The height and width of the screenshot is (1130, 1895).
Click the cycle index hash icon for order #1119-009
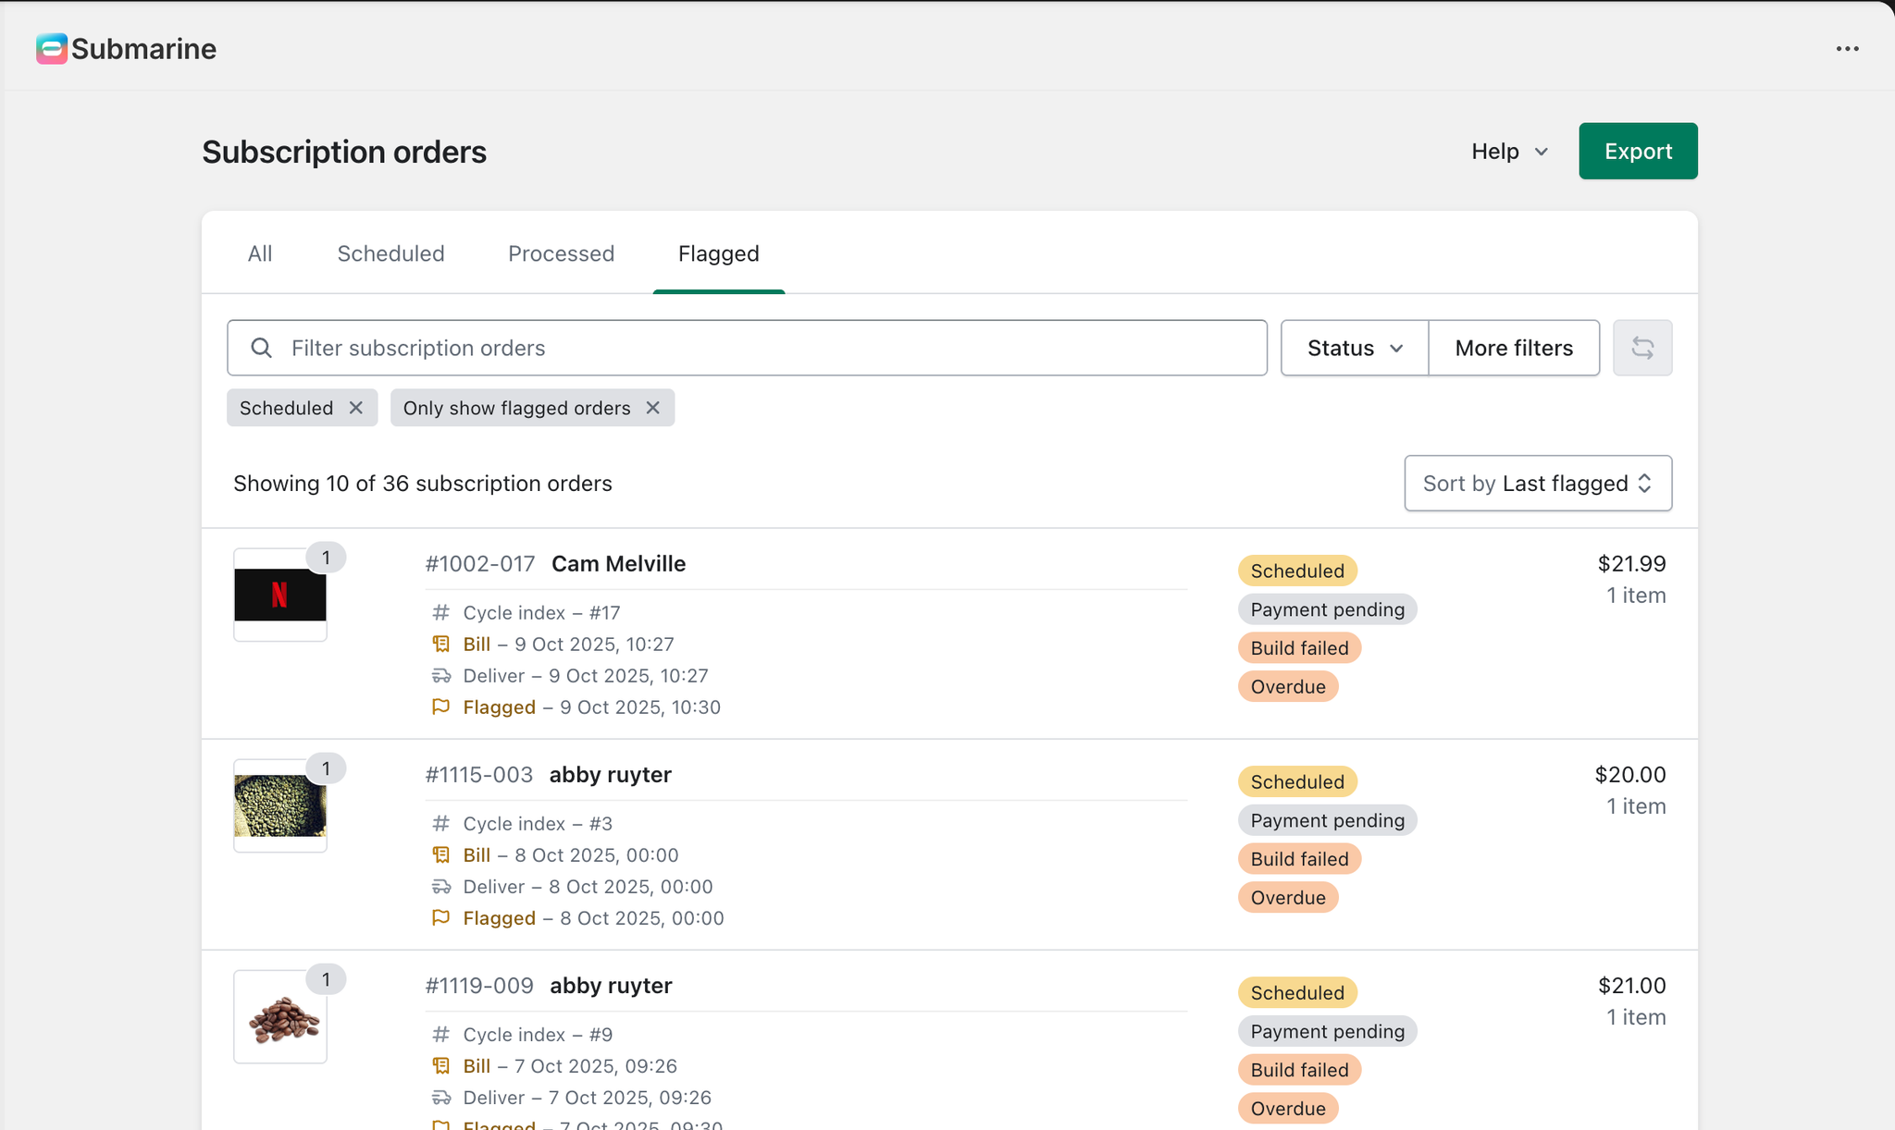click(x=441, y=1035)
